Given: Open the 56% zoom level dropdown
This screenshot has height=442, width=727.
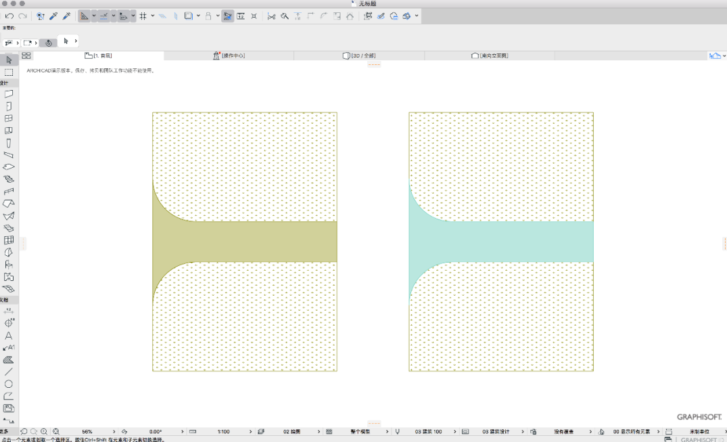Looking at the screenshot, I should (91, 431).
